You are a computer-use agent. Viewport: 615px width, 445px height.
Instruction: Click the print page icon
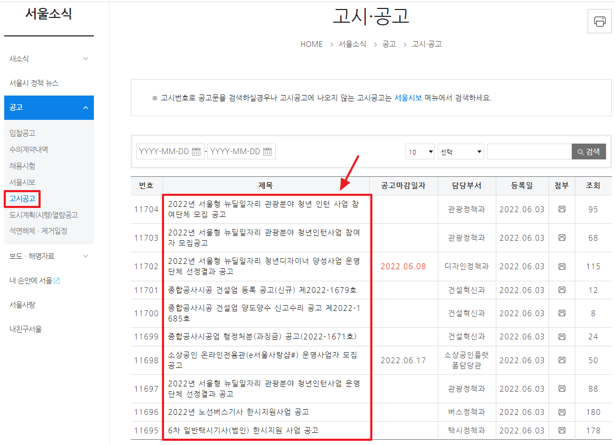[x=599, y=21]
